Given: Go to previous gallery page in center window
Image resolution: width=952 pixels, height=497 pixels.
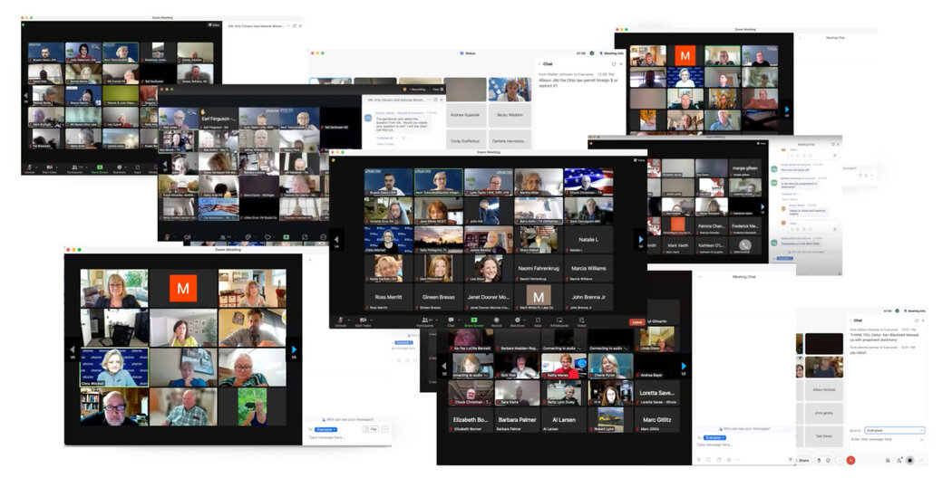Looking at the screenshot, I should [335, 240].
